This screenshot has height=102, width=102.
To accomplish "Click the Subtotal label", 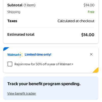I will pyautogui.click(x=15, y=5).
